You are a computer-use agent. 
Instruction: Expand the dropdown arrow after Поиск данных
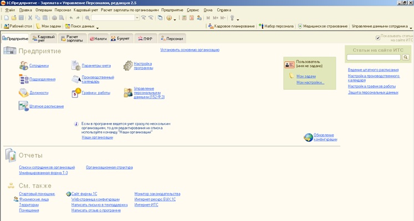(98, 28)
